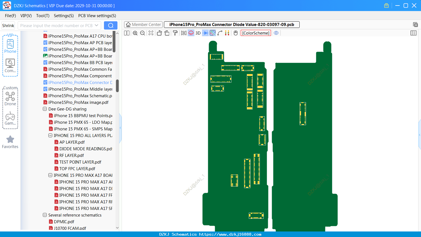Open the Tool(T) menu
The height and width of the screenshot is (237, 421).
tap(43, 16)
